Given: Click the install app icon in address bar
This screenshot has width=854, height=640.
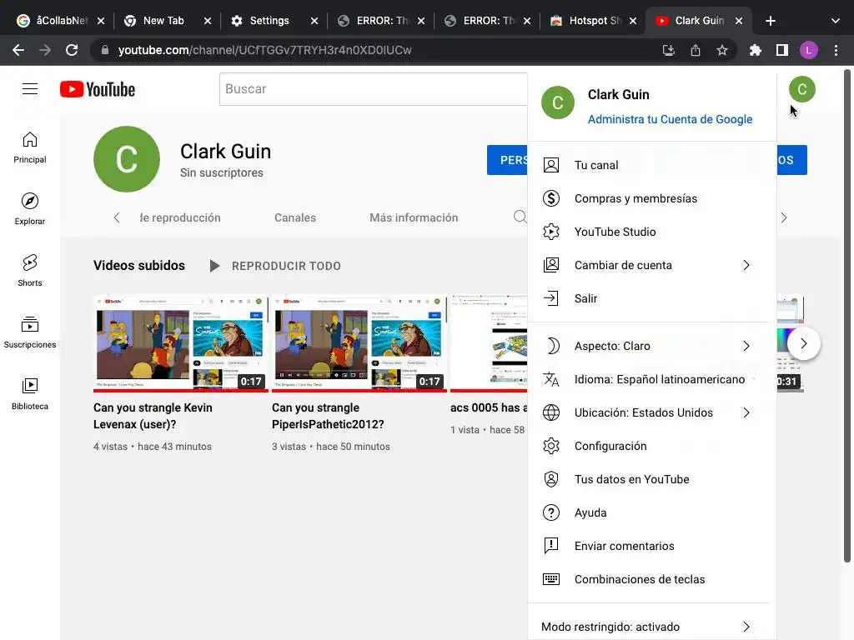Looking at the screenshot, I should point(669,51).
